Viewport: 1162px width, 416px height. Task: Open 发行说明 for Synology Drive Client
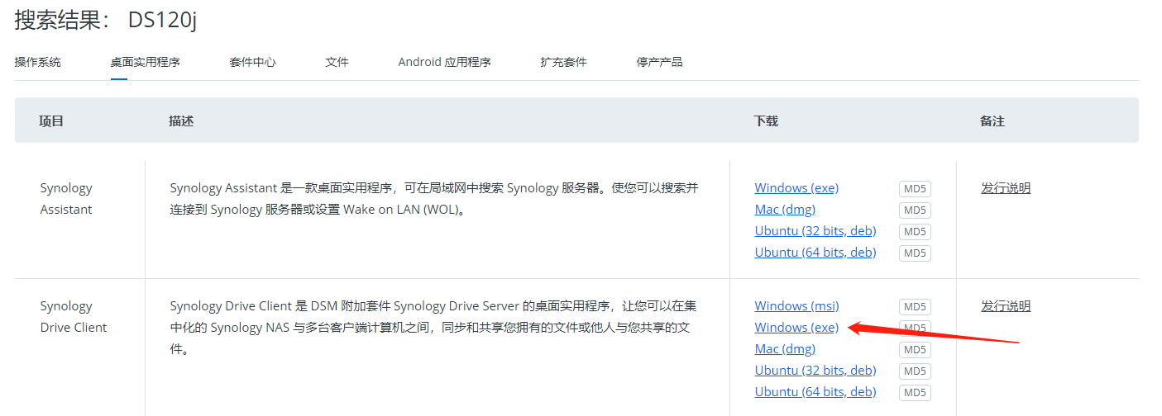pyautogui.click(x=1006, y=306)
